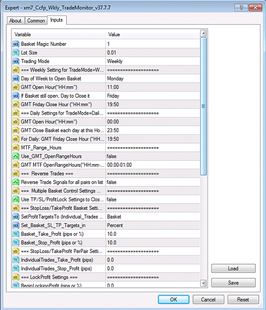Click the boolean icon beside Use_GMT_OpenRangeHours
This screenshot has height=310, width=266.
[16, 156]
